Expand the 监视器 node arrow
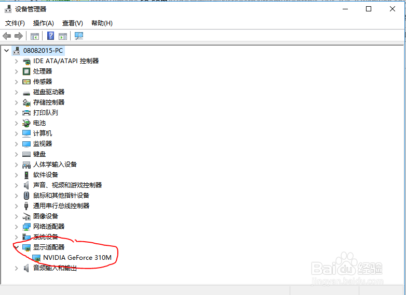406x295 pixels. tap(16, 144)
